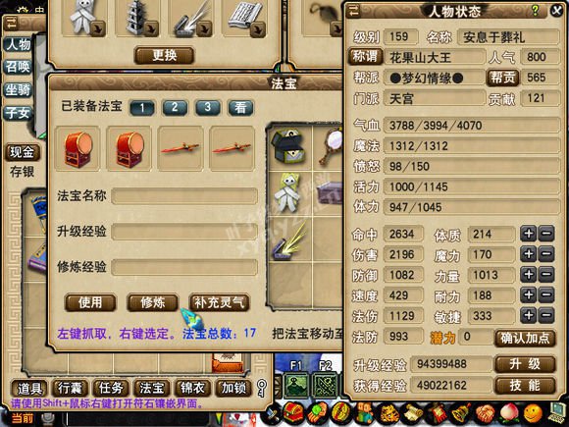This screenshot has width=569, height=427.
Task: Open the peach icon in bottom toolbar
Action: tap(509, 414)
